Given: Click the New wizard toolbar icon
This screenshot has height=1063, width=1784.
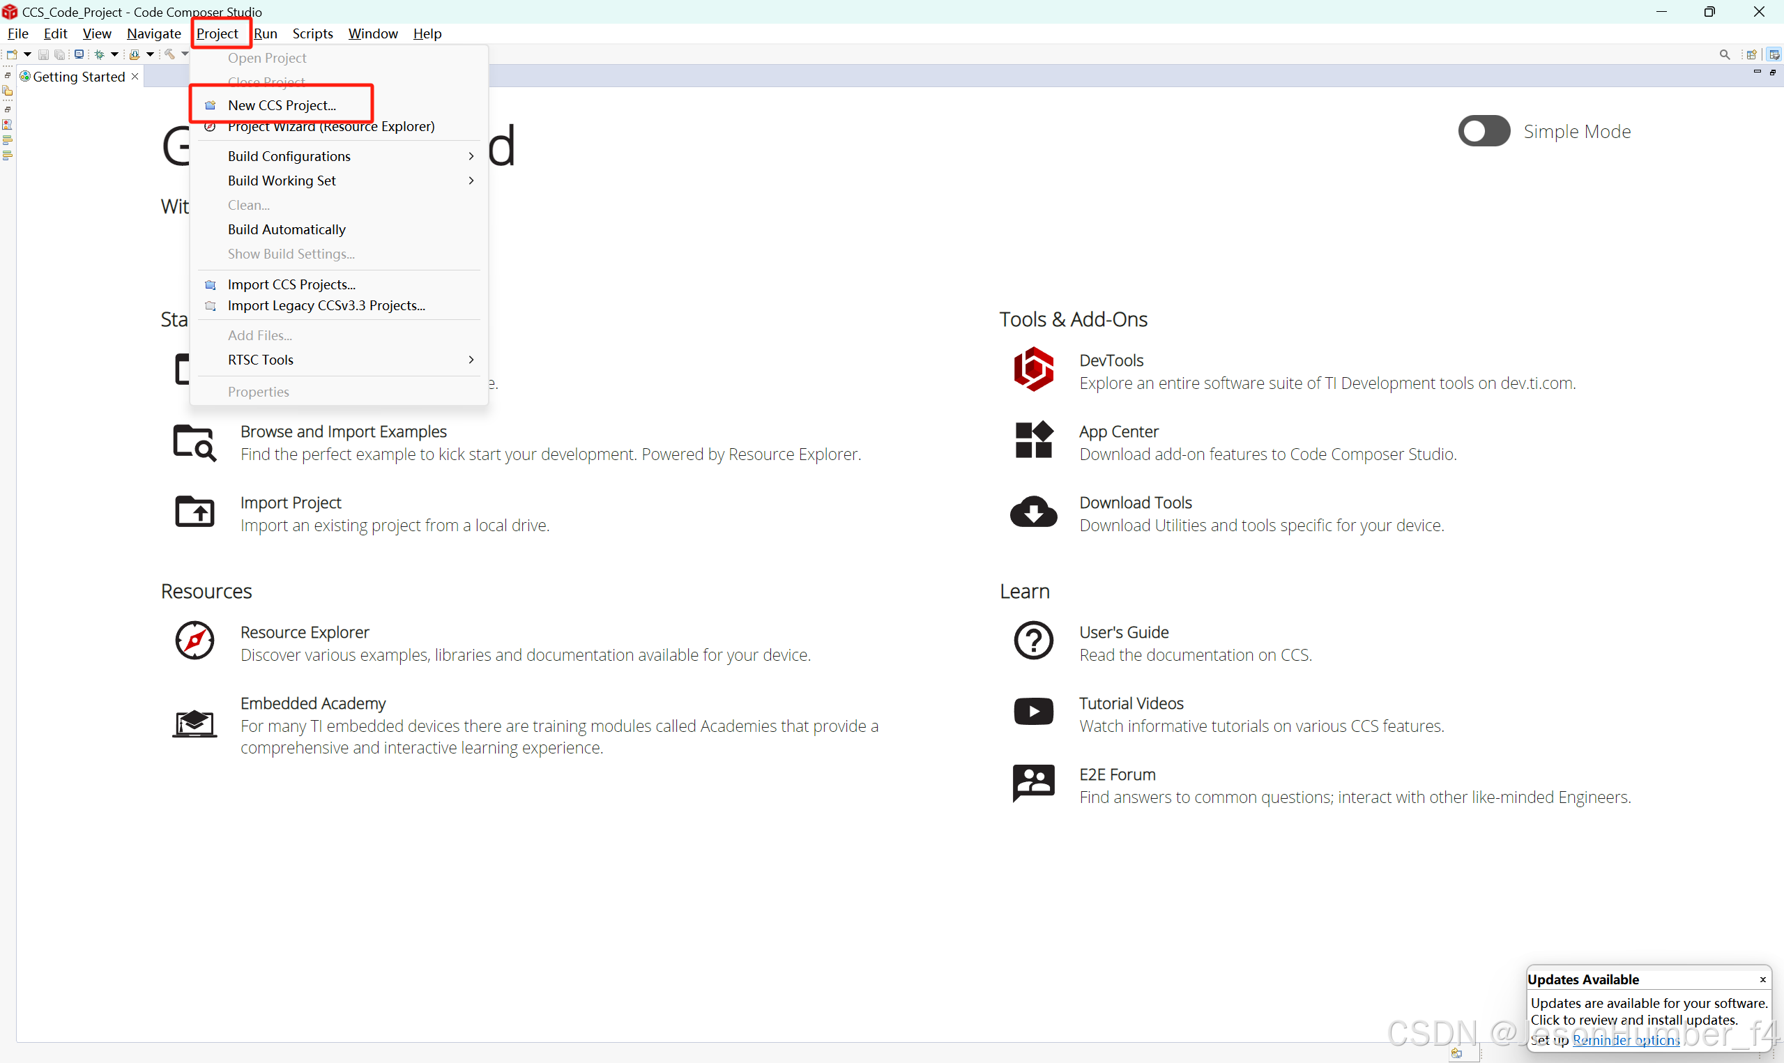Looking at the screenshot, I should point(11,54).
